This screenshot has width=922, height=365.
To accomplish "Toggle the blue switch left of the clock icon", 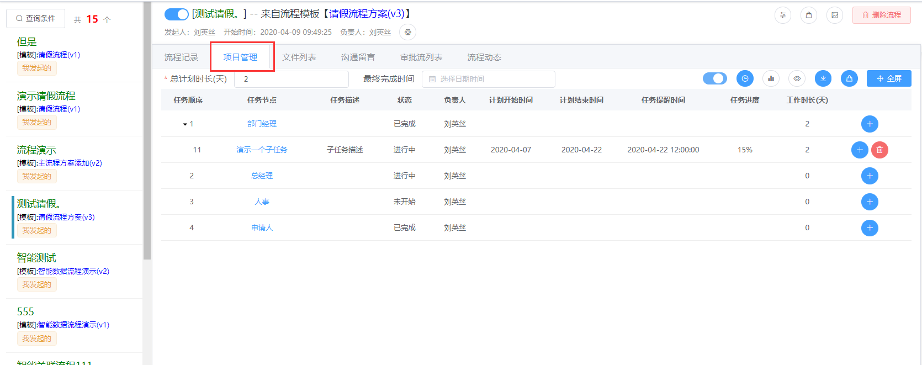I will (715, 78).
